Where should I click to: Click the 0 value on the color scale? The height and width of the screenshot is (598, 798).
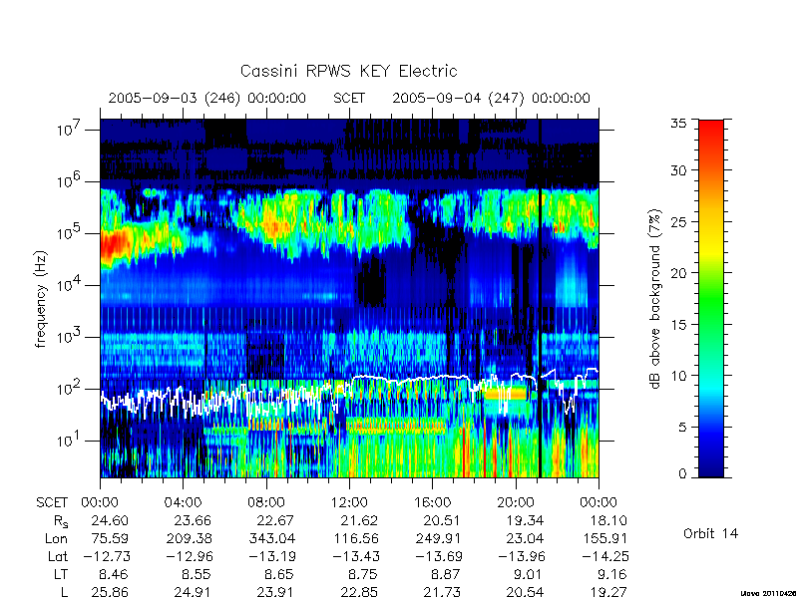pyautogui.click(x=682, y=474)
